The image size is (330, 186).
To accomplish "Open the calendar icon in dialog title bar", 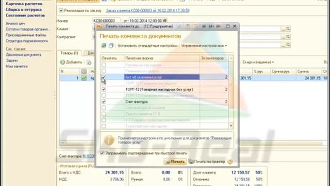I will click(195, 26).
